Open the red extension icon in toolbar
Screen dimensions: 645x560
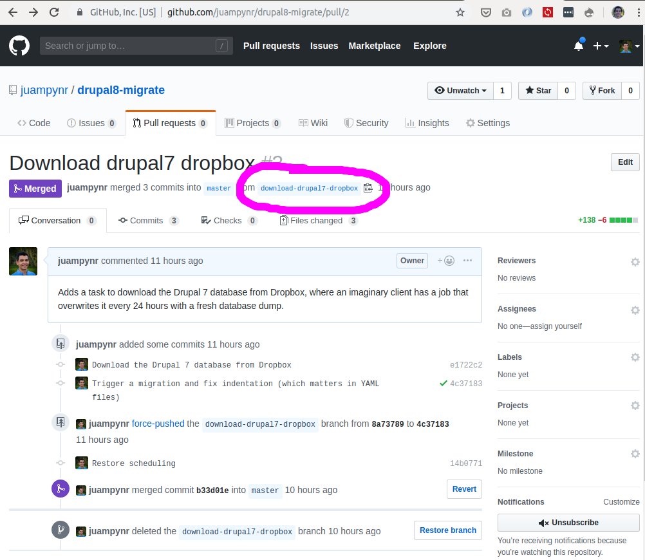click(x=548, y=12)
